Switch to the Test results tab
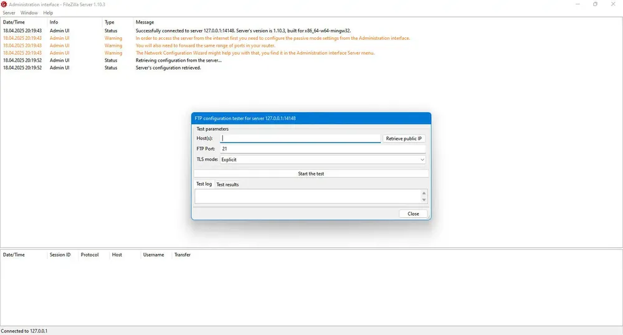Image resolution: width=623 pixels, height=335 pixels. coord(227,184)
